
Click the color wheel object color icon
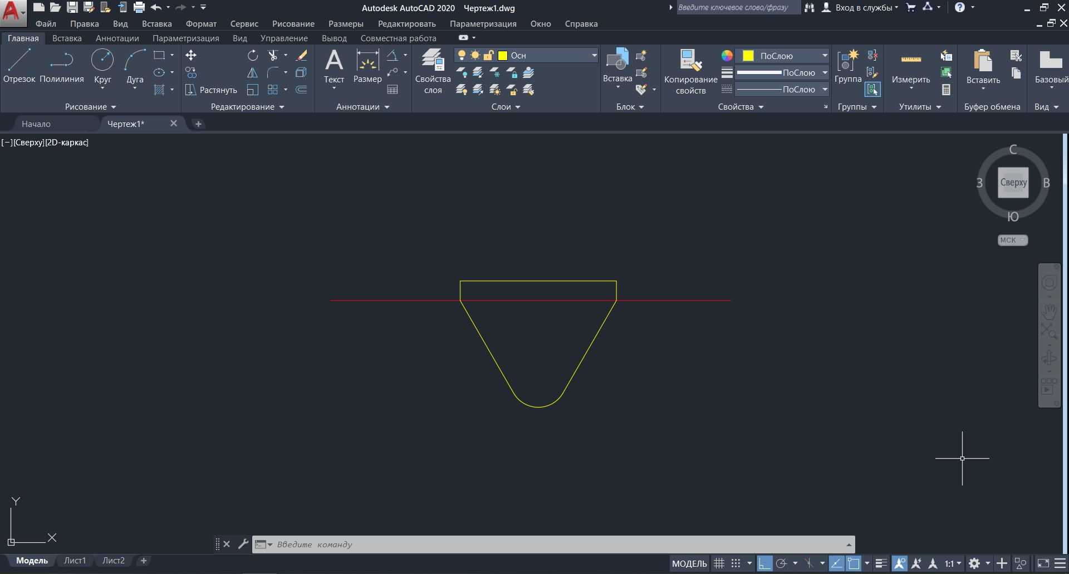[x=727, y=56]
